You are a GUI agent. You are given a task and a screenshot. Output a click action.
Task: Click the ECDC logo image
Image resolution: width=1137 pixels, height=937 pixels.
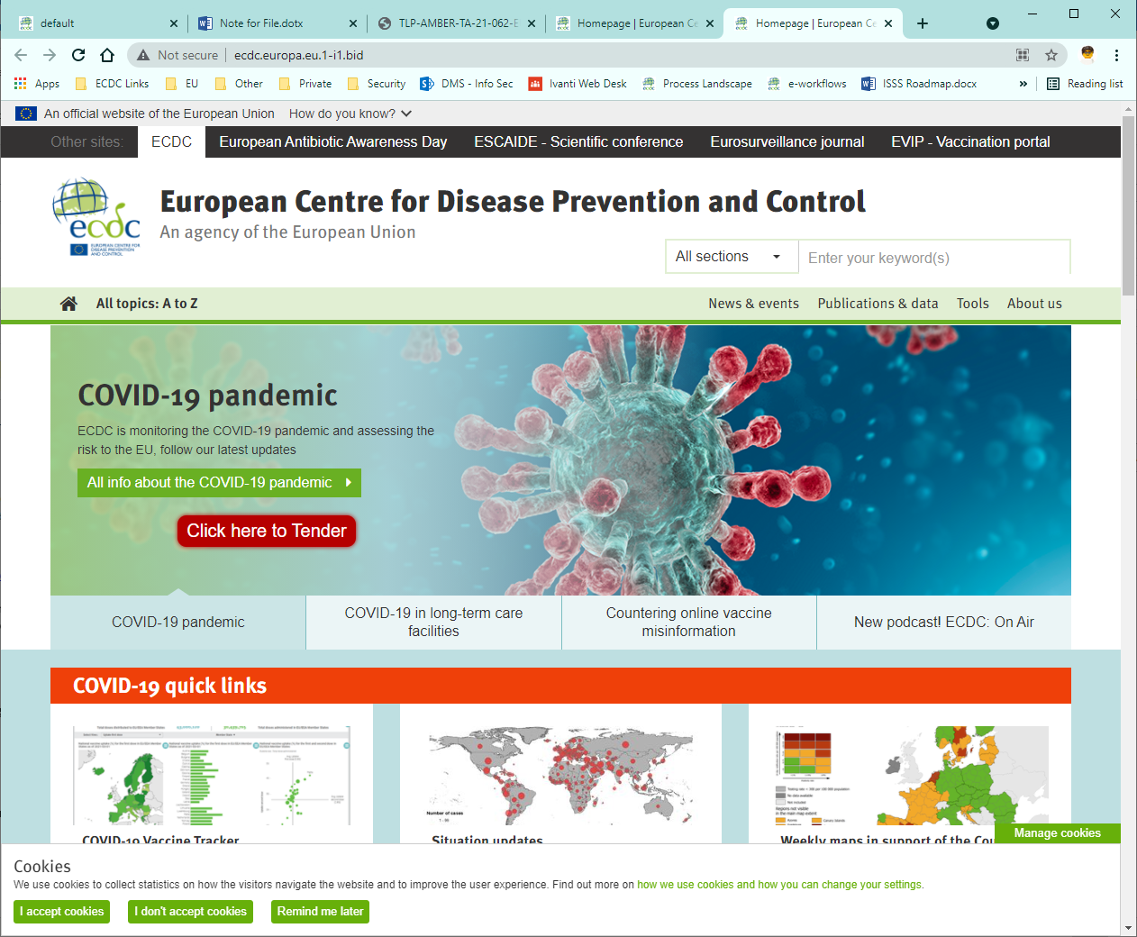[96, 217]
